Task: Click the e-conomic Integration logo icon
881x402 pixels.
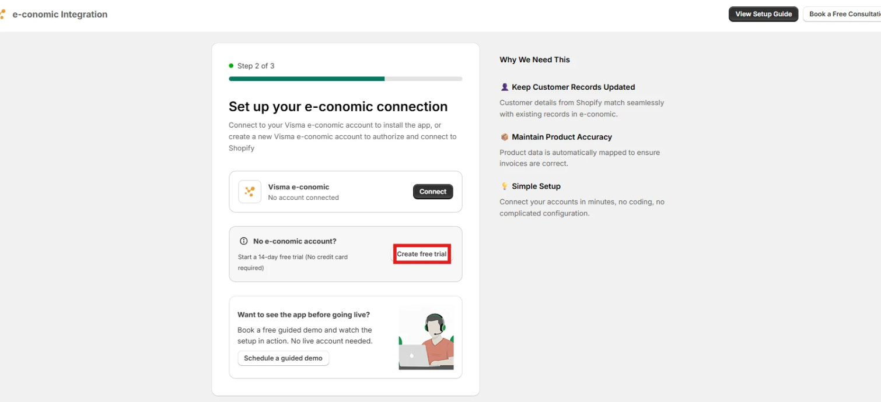Action: point(2,14)
